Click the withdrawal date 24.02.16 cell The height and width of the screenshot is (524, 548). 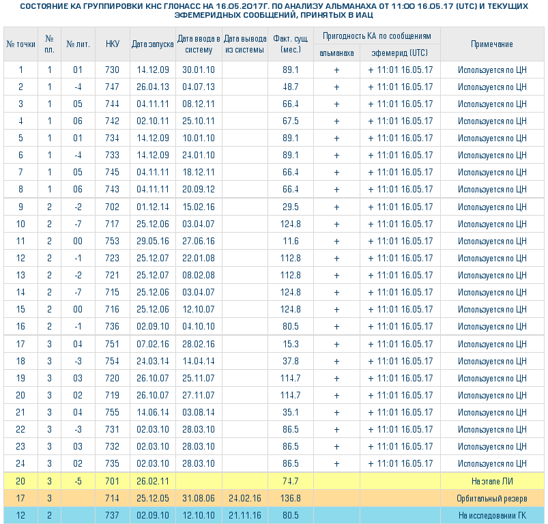point(244,498)
